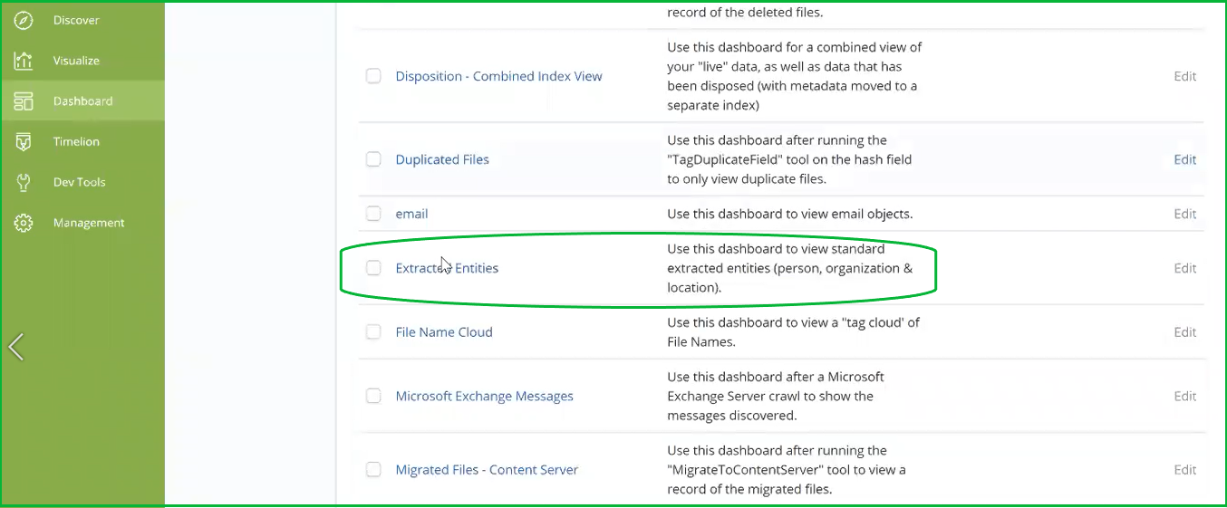Click Edit for File Name Cloud
This screenshot has height=508, width=1227.
(x=1185, y=332)
